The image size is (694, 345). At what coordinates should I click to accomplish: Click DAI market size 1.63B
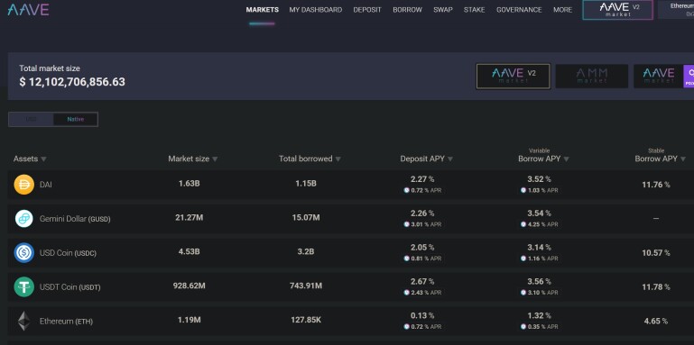[189, 184]
